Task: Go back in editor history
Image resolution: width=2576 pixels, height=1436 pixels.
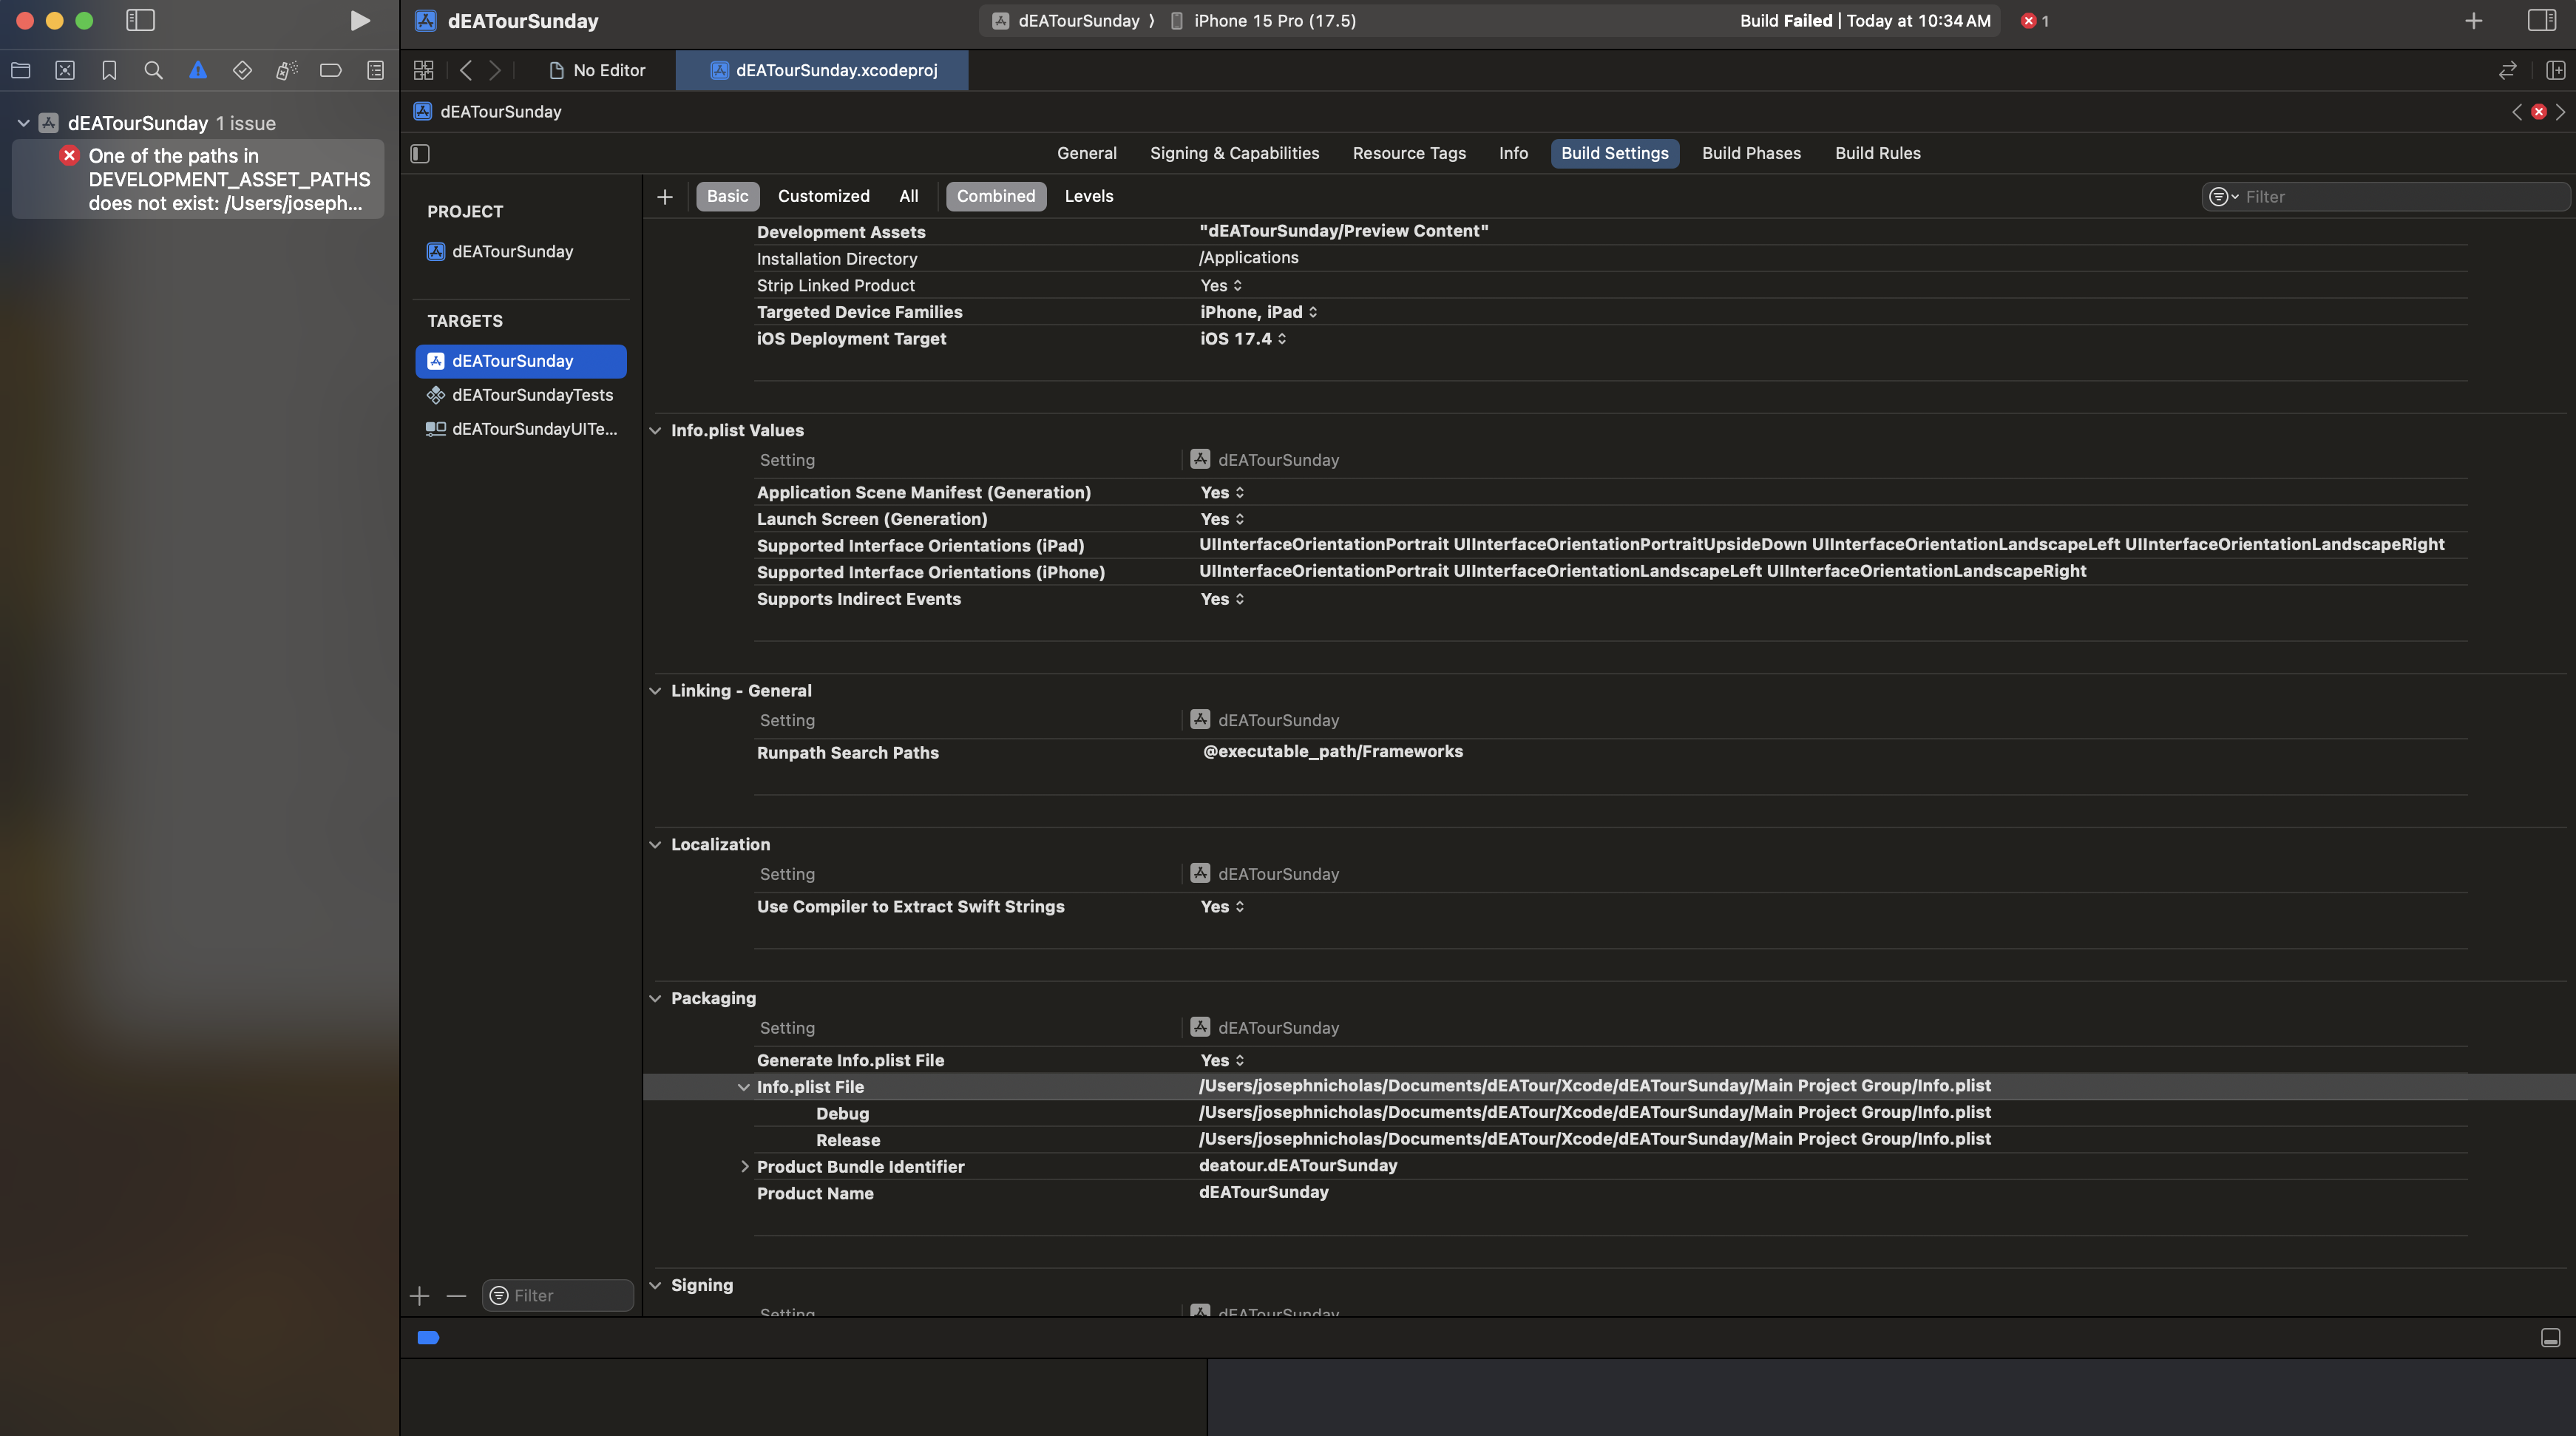Action: 466,70
